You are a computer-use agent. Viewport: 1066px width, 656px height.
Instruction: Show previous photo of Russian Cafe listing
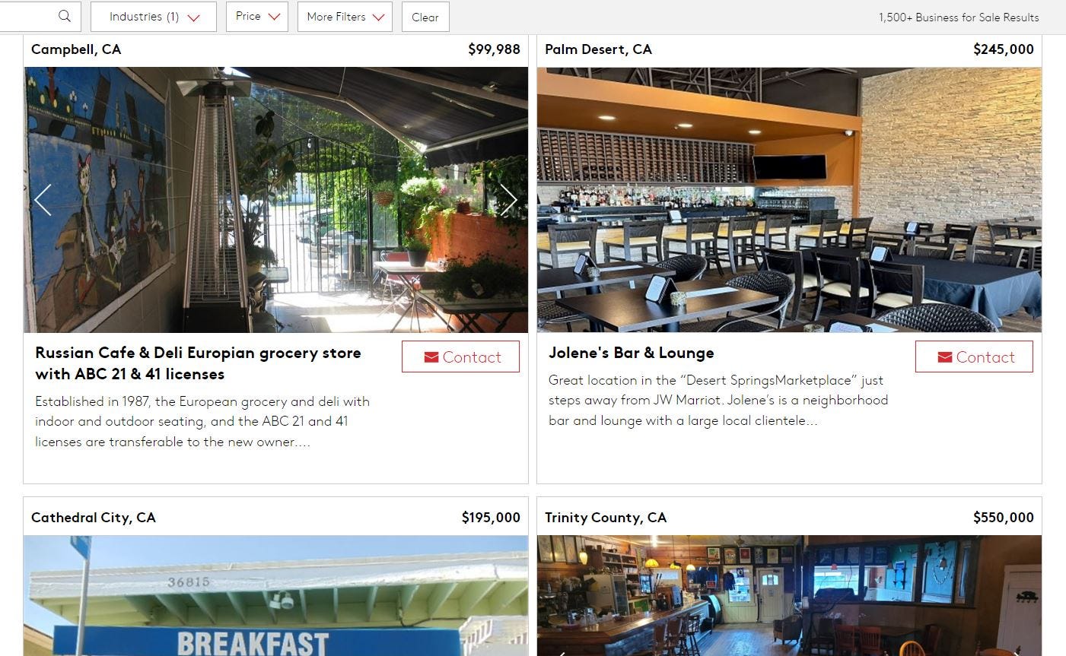point(43,200)
